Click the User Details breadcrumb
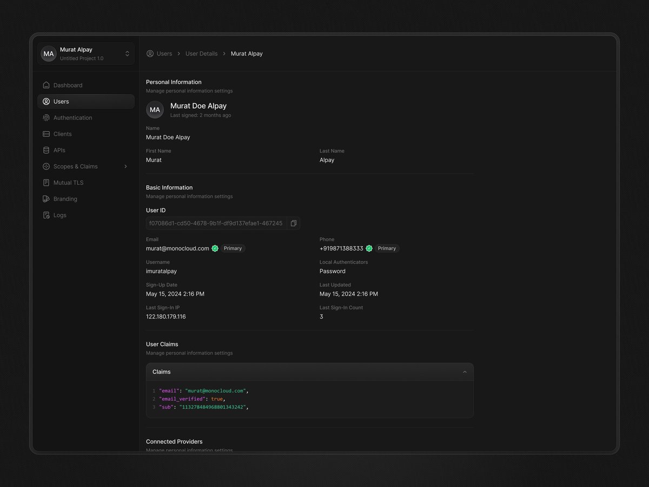Image resolution: width=649 pixels, height=487 pixels. (x=201, y=54)
